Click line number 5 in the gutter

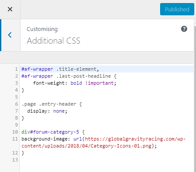point(17,97)
